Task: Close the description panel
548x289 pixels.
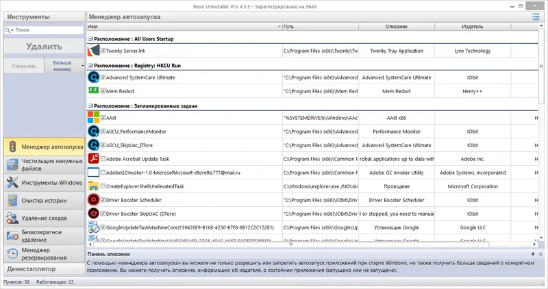Action: tap(540, 254)
